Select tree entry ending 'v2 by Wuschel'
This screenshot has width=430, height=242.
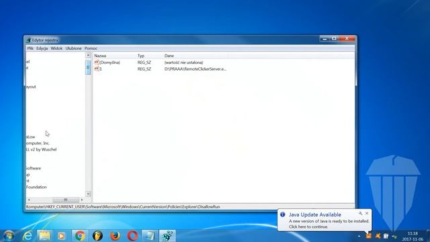42,149
